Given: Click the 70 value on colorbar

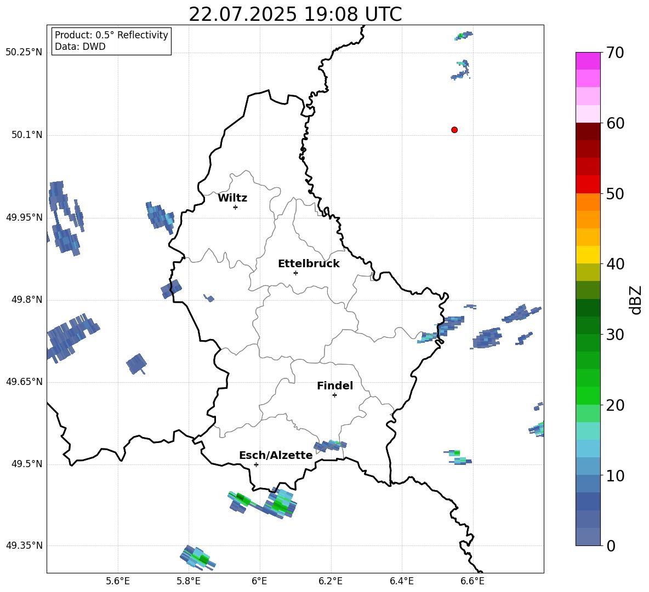Looking at the screenshot, I should pyautogui.click(x=615, y=53).
